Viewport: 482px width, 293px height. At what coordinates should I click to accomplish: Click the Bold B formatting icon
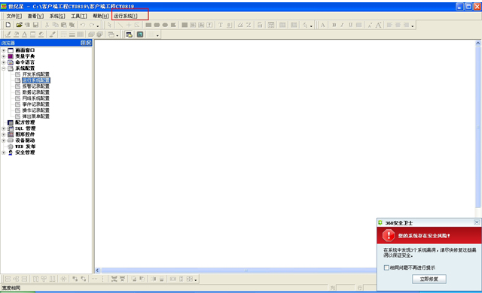334,25
